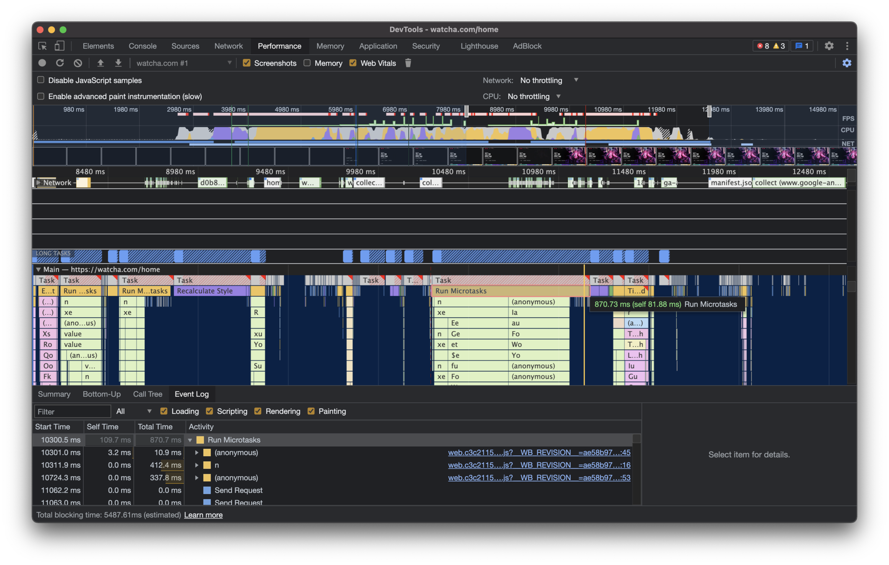
Task: Uncheck the Screenshots checkbox
Action: coord(247,63)
